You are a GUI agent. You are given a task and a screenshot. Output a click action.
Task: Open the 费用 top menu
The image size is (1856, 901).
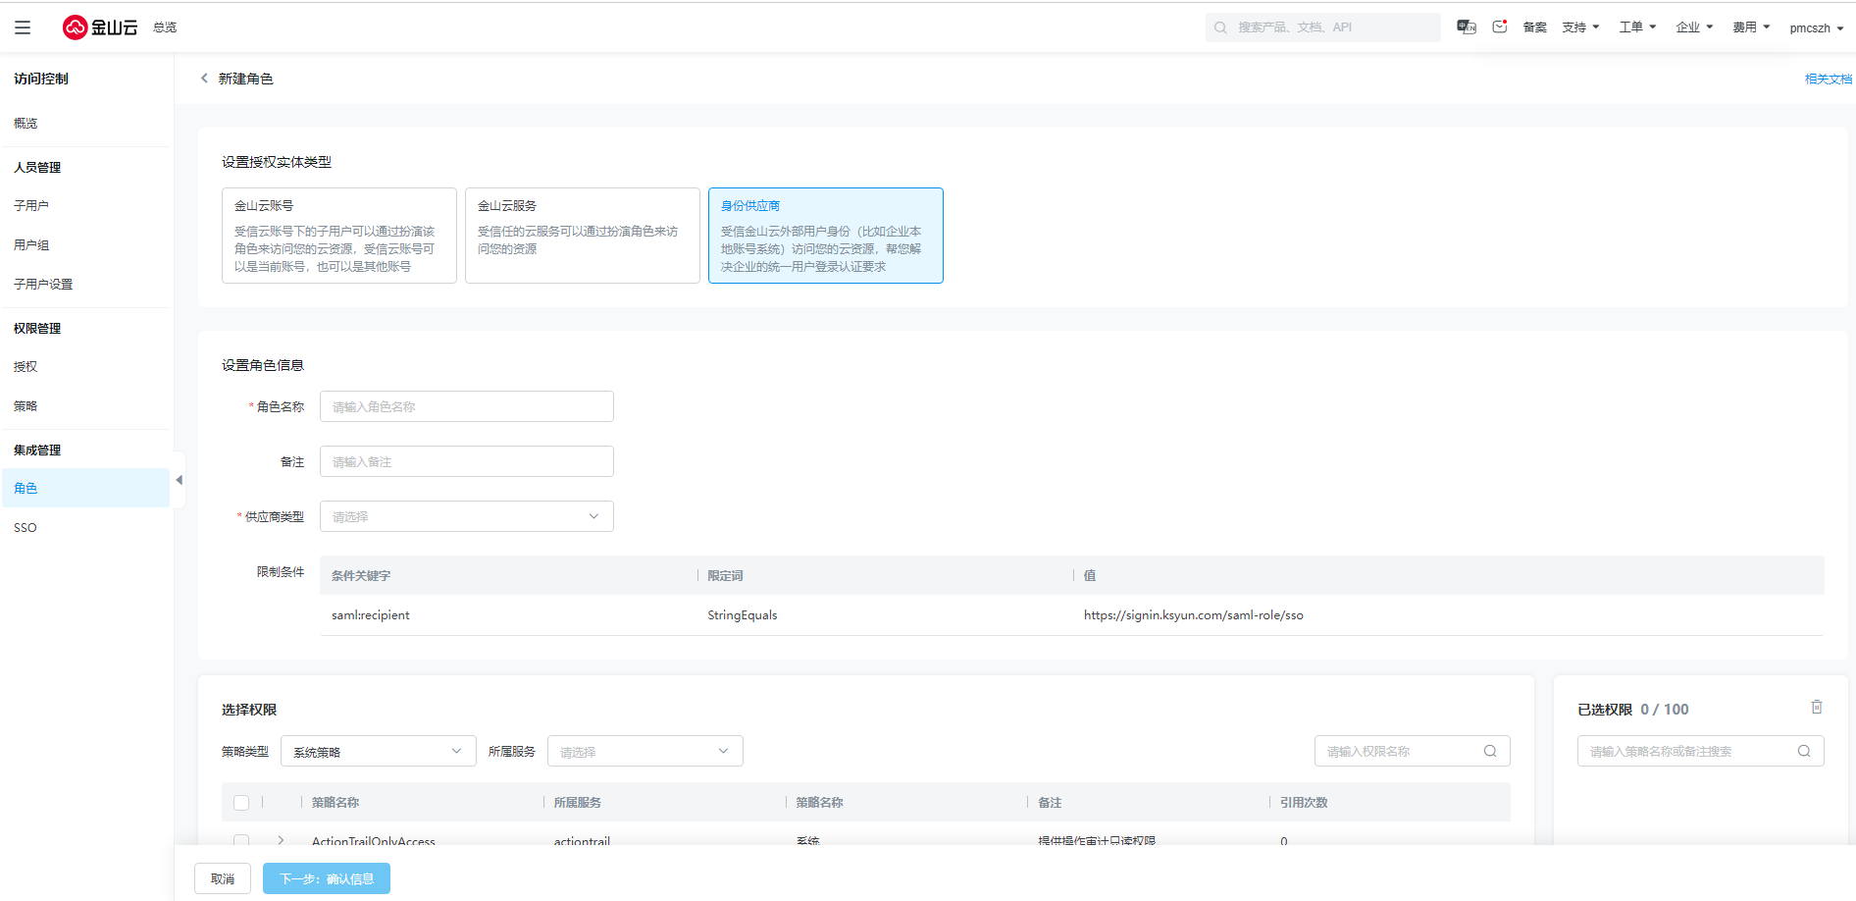tap(1750, 27)
